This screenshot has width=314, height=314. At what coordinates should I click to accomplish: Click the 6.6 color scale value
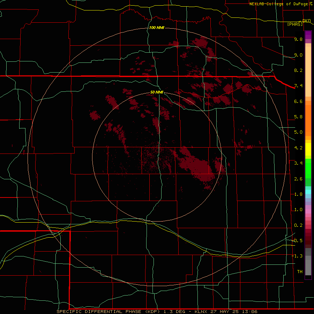pos(298,101)
